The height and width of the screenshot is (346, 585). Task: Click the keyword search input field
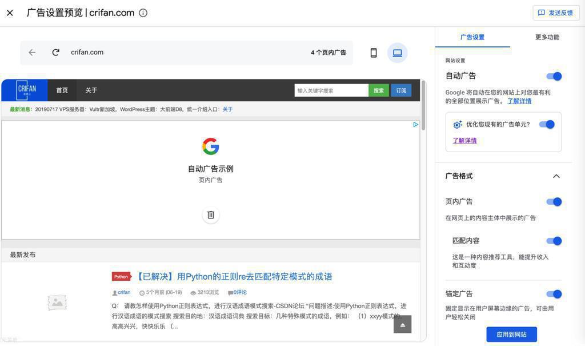331,90
